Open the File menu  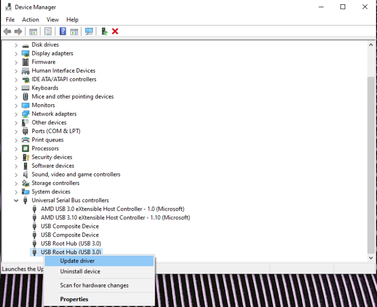pyautogui.click(x=10, y=20)
